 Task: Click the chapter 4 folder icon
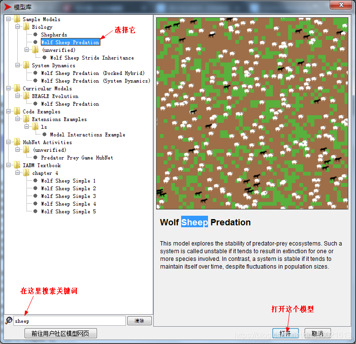coord(26,173)
